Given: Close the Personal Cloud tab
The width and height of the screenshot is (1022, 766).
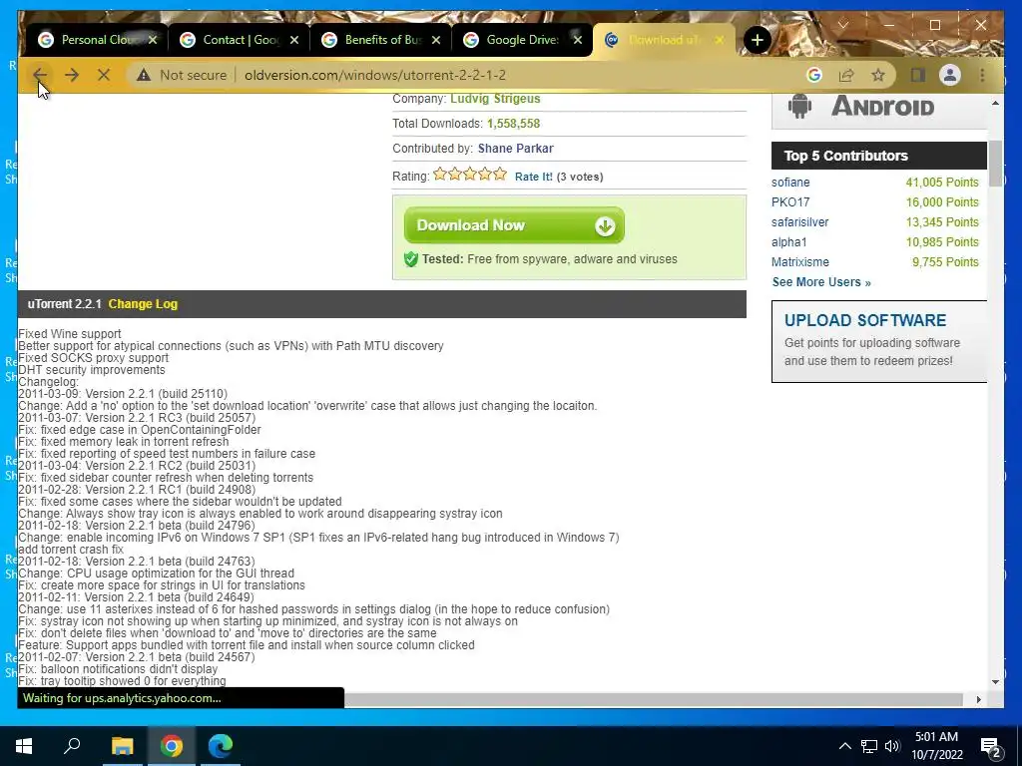Looking at the screenshot, I should (x=153, y=40).
